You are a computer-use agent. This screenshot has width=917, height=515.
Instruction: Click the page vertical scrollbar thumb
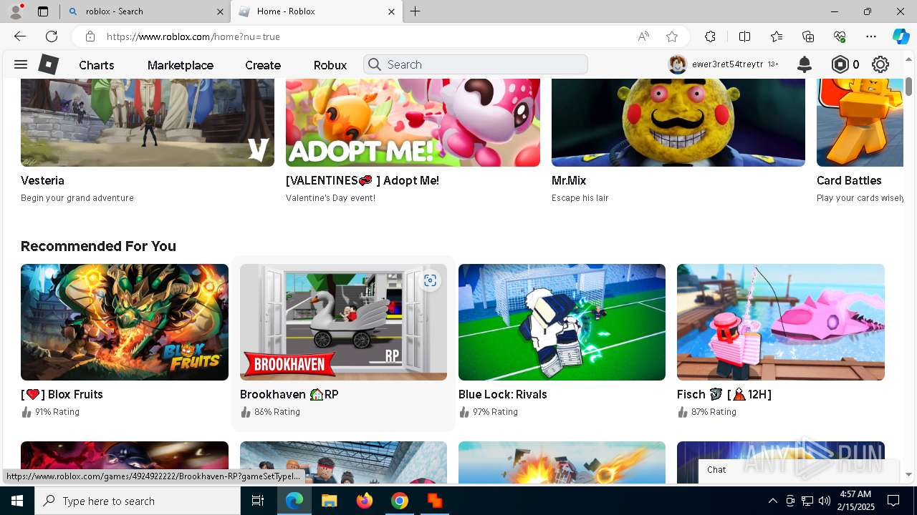[x=908, y=86]
